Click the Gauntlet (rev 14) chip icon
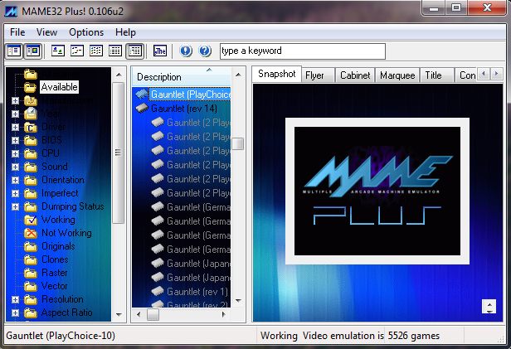 click(141, 109)
